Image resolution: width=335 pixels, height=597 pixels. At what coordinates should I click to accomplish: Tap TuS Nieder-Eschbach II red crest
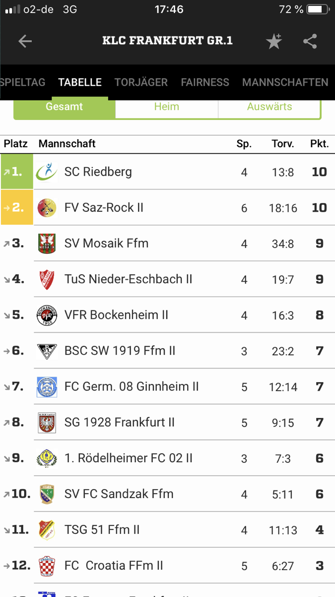pyautogui.click(x=47, y=279)
